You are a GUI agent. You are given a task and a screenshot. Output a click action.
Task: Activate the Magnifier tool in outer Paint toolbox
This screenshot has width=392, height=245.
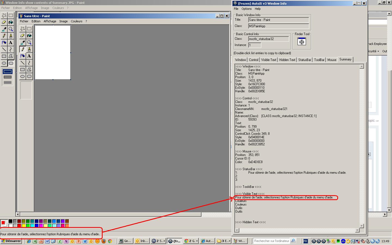click(x=11, y=29)
